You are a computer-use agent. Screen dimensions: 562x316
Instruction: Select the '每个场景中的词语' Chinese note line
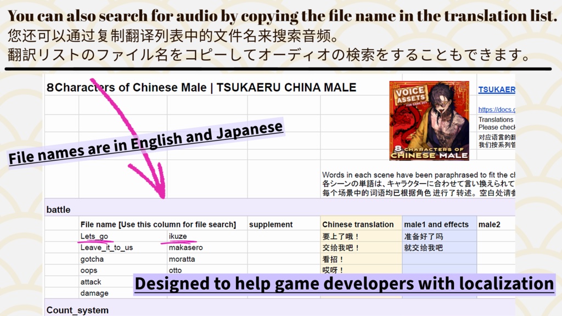click(418, 193)
